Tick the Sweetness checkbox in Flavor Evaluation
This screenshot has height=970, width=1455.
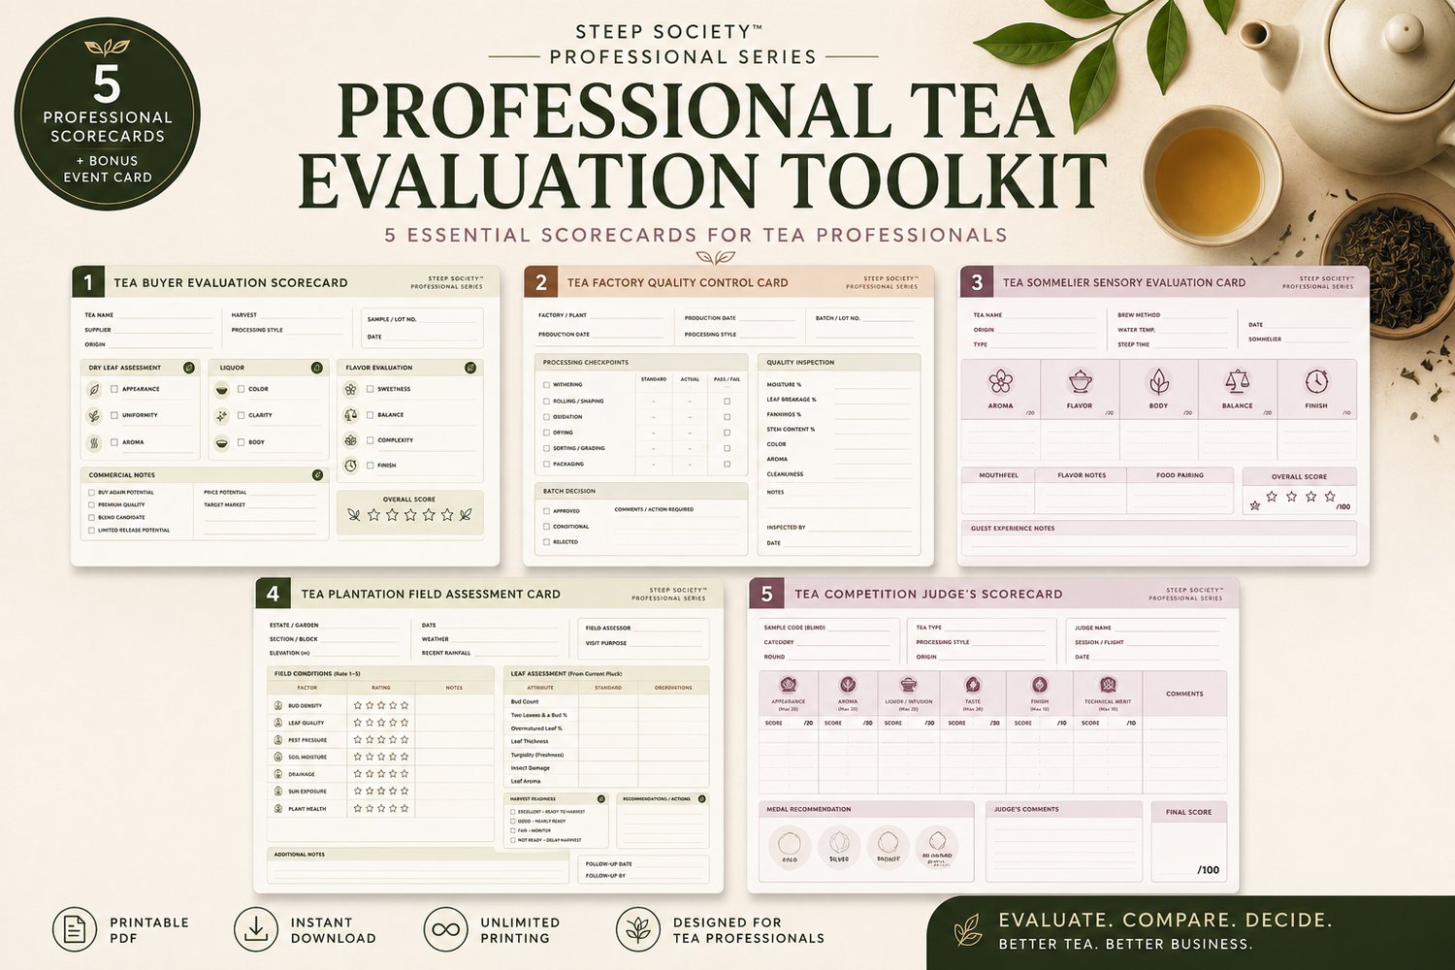point(370,389)
